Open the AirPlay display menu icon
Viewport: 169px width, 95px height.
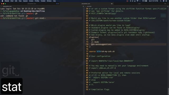pos(135,1)
